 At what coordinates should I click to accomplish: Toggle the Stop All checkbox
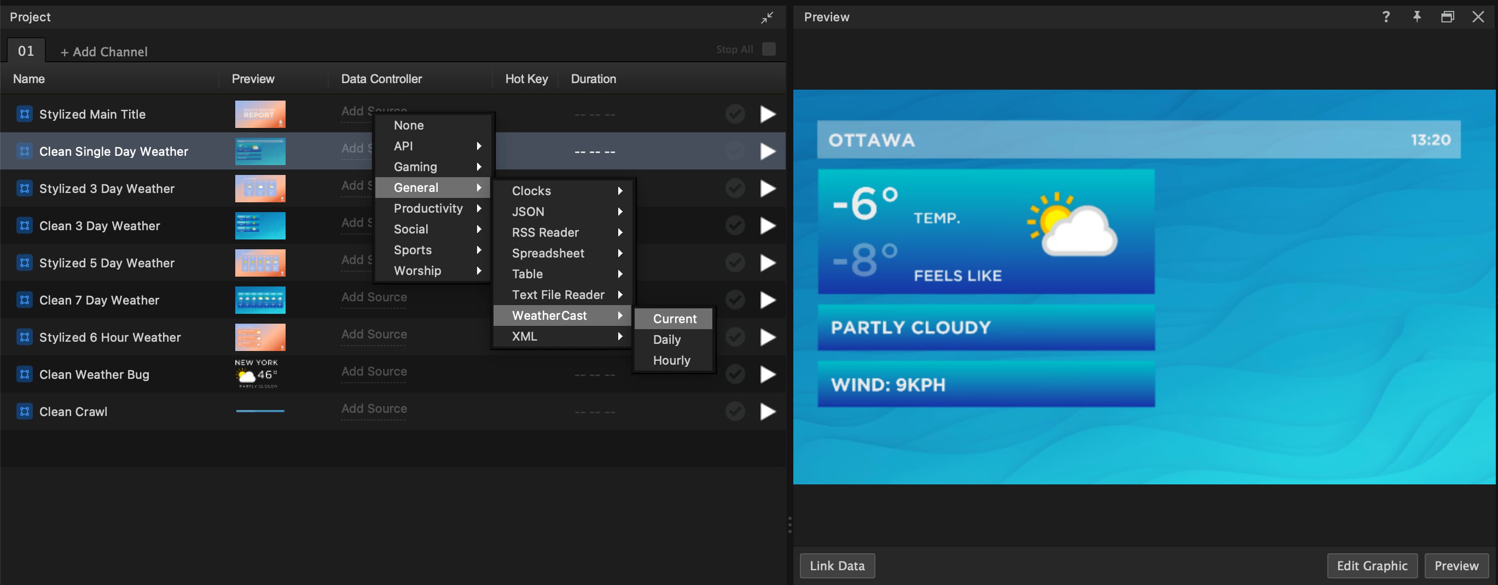tap(769, 49)
